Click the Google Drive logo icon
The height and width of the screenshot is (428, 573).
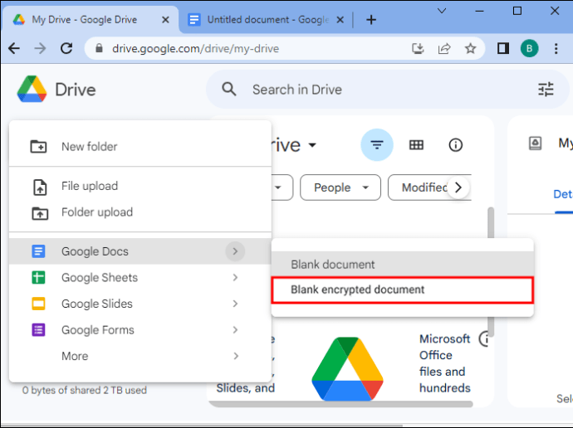pos(32,89)
